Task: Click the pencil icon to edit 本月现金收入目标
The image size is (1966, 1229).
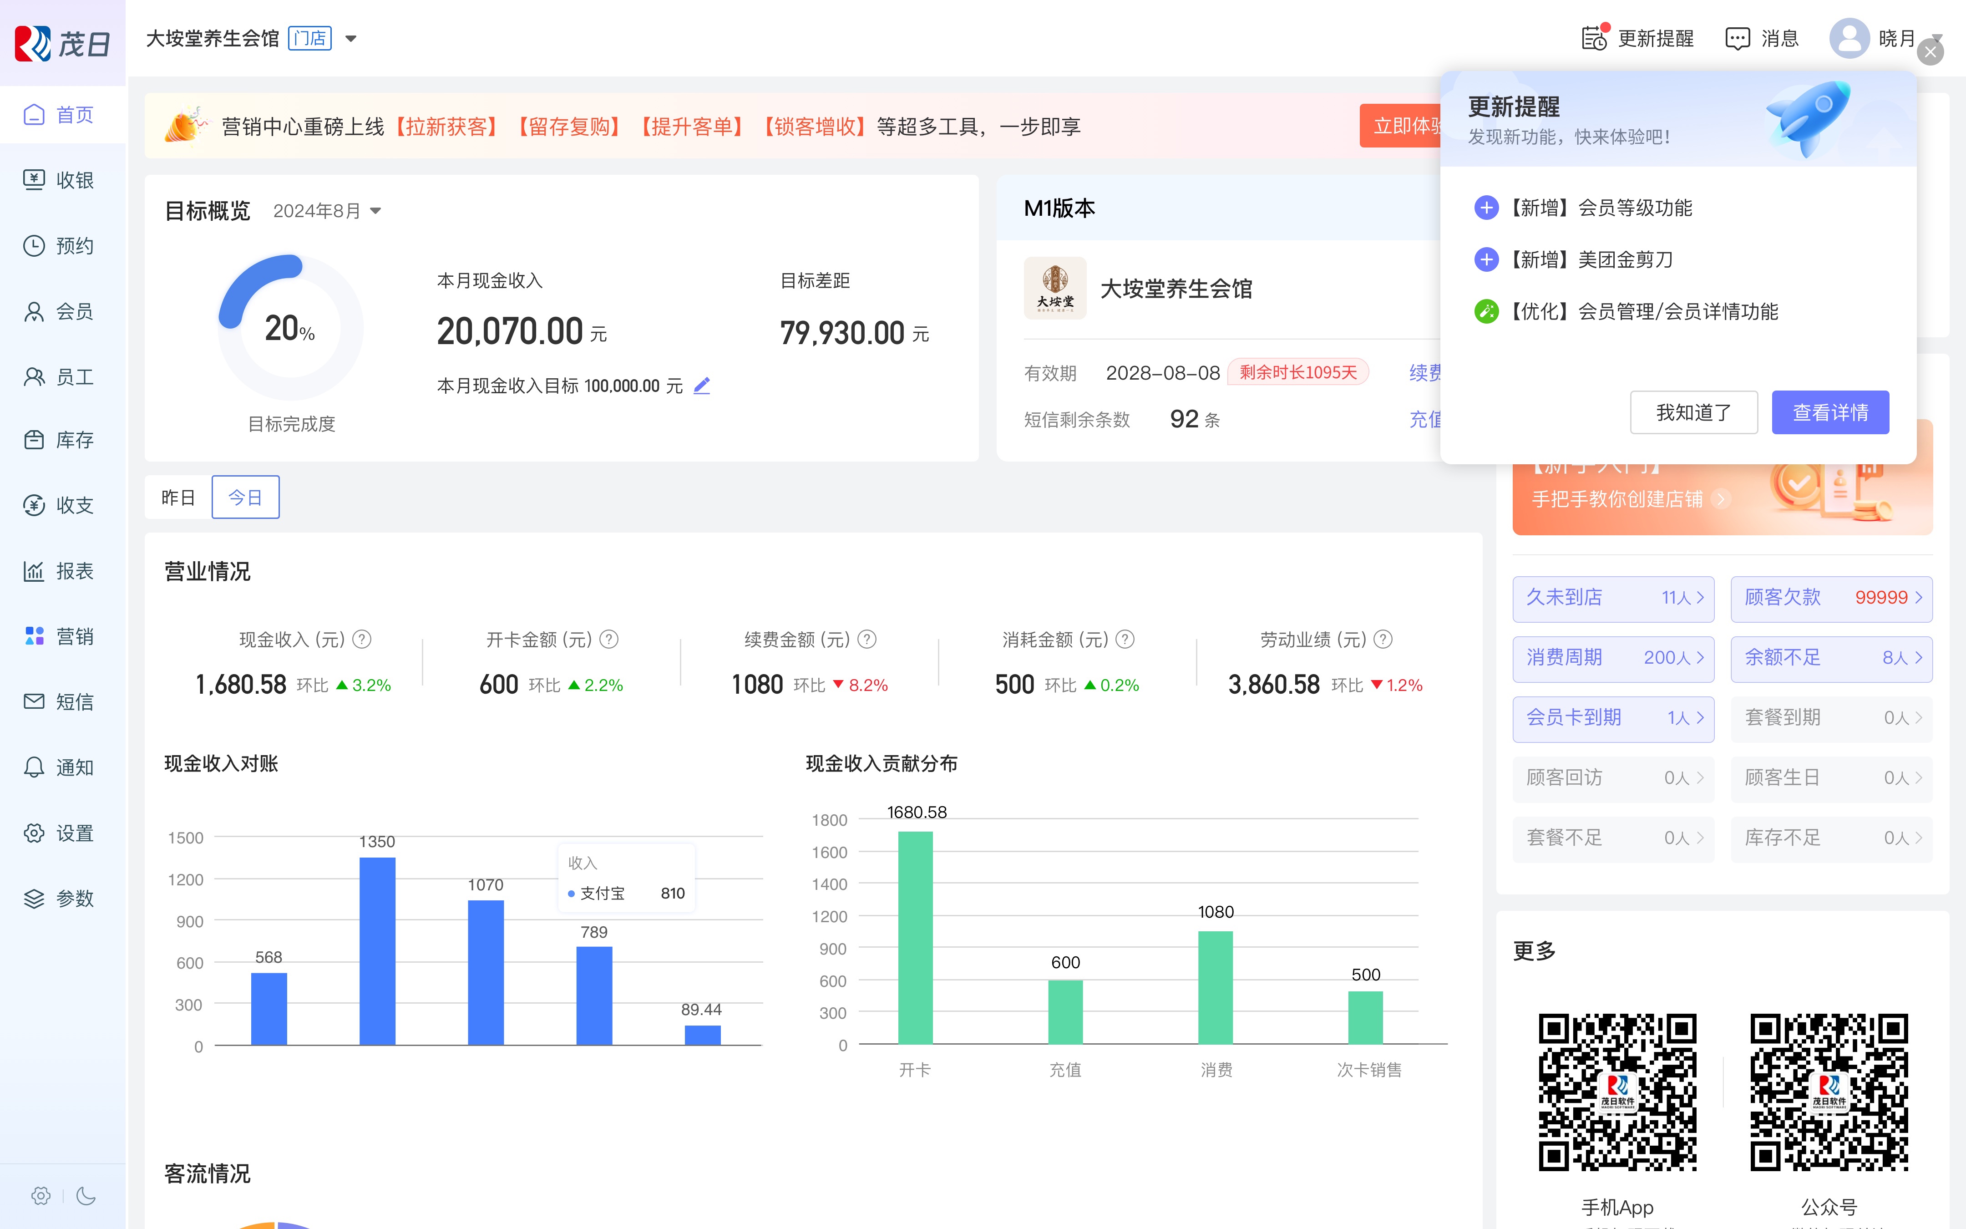Action: (702, 386)
